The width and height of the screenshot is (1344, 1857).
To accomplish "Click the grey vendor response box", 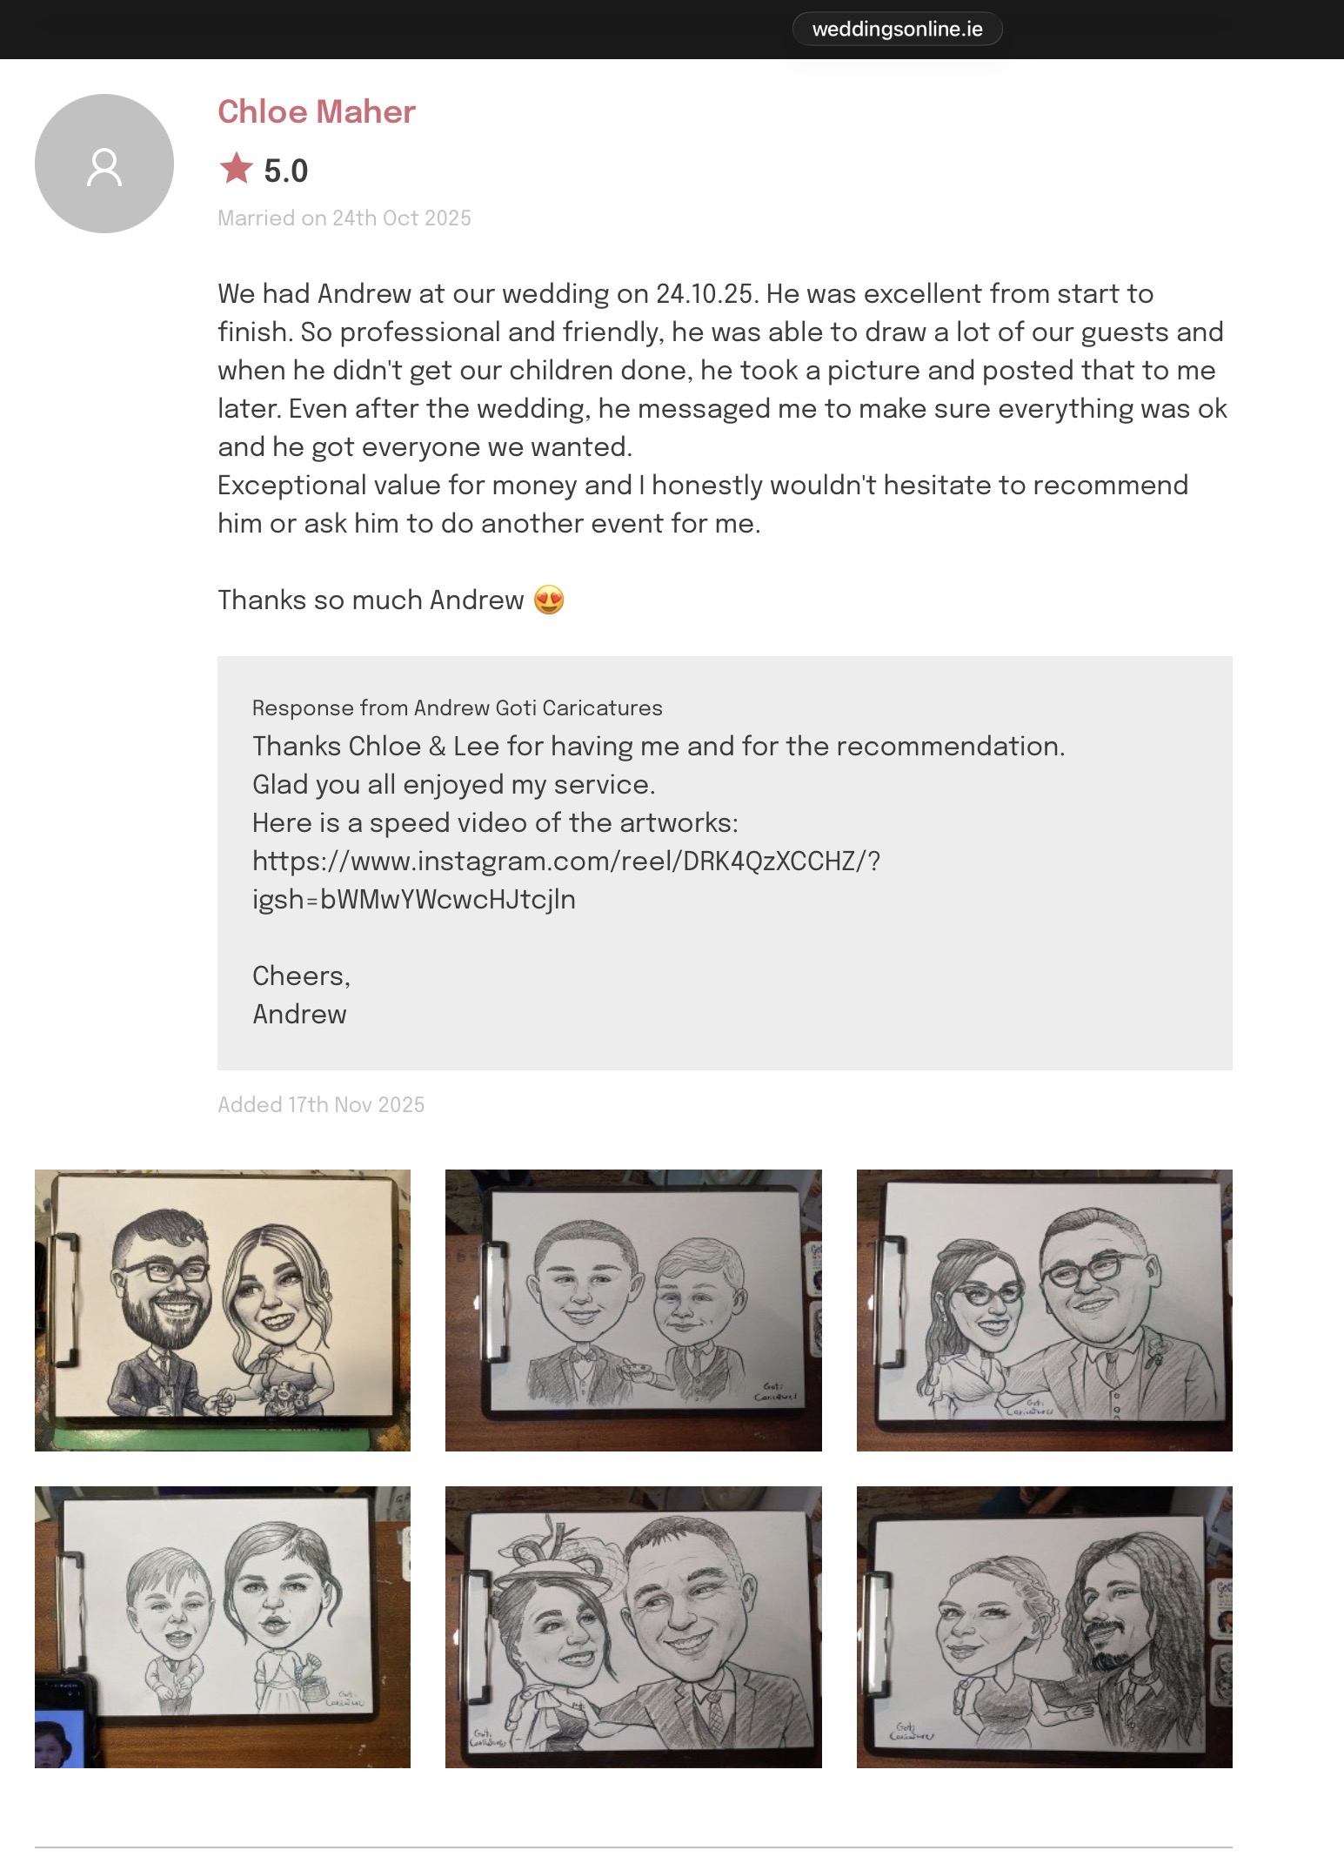I will [725, 862].
